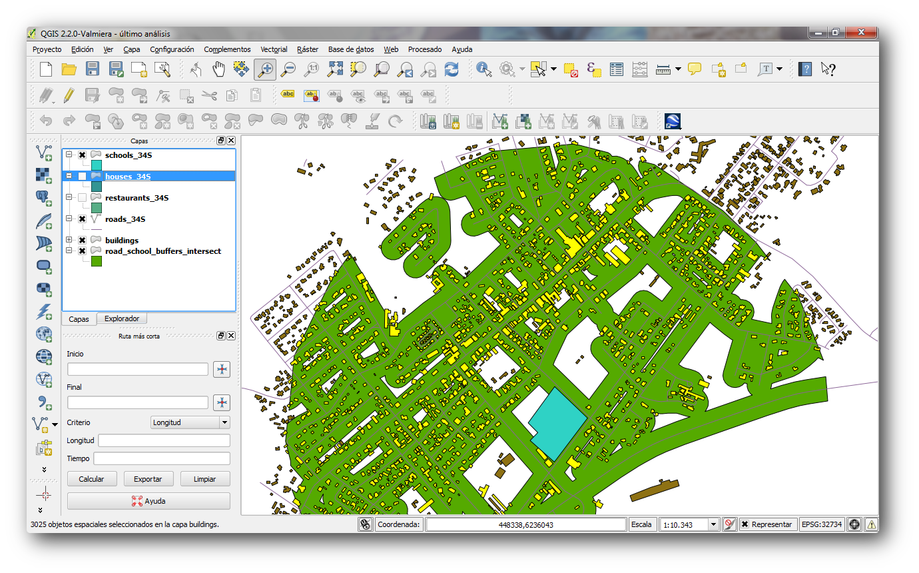This screenshot has width=919, height=573.
Task: Open the select features tool dropdown arrow
Action: [x=553, y=69]
